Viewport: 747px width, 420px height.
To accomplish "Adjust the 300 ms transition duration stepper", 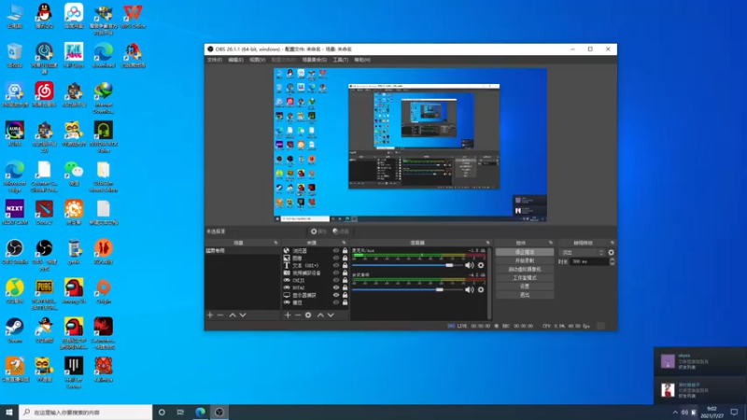I will 613,261.
